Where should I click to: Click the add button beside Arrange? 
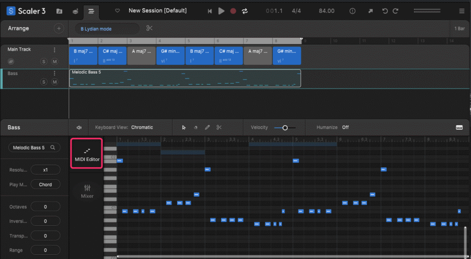coord(58,29)
